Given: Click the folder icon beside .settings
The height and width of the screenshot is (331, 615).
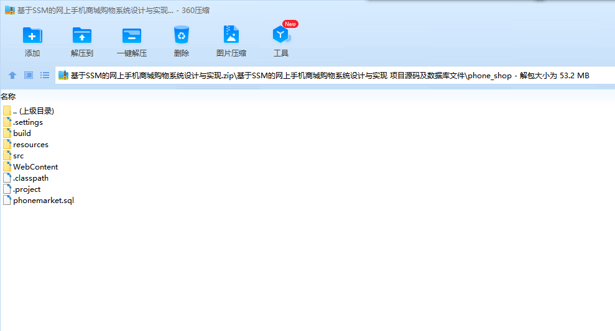Looking at the screenshot, I should (x=7, y=122).
